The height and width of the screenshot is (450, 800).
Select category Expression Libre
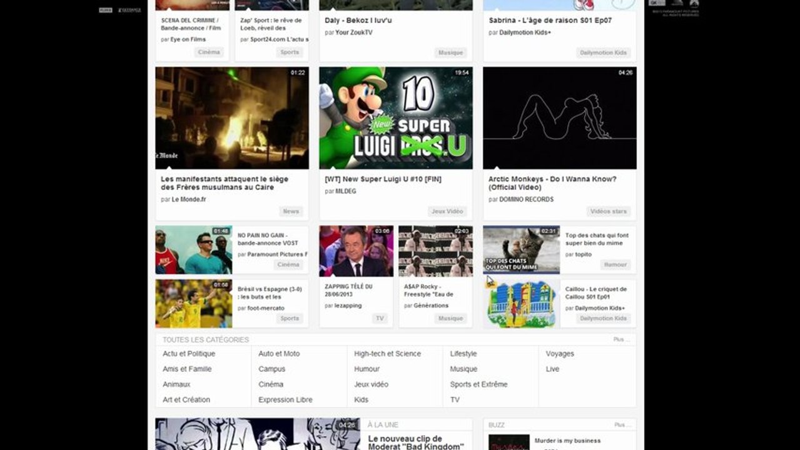click(x=285, y=400)
